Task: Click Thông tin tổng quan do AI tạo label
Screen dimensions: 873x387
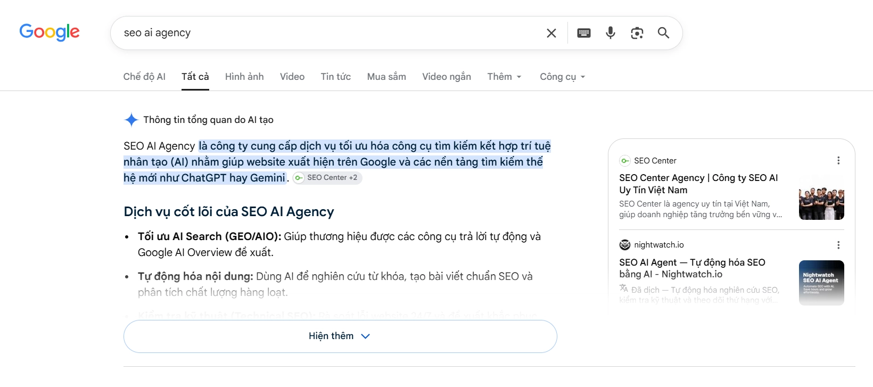Action: click(x=209, y=120)
